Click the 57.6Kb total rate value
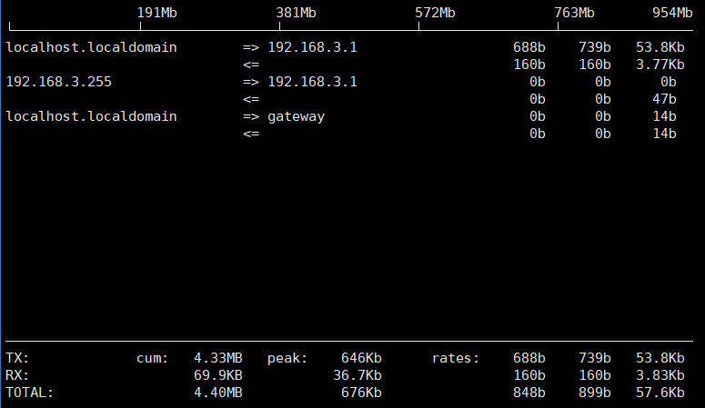Image resolution: width=705 pixels, height=408 pixels. point(660,393)
